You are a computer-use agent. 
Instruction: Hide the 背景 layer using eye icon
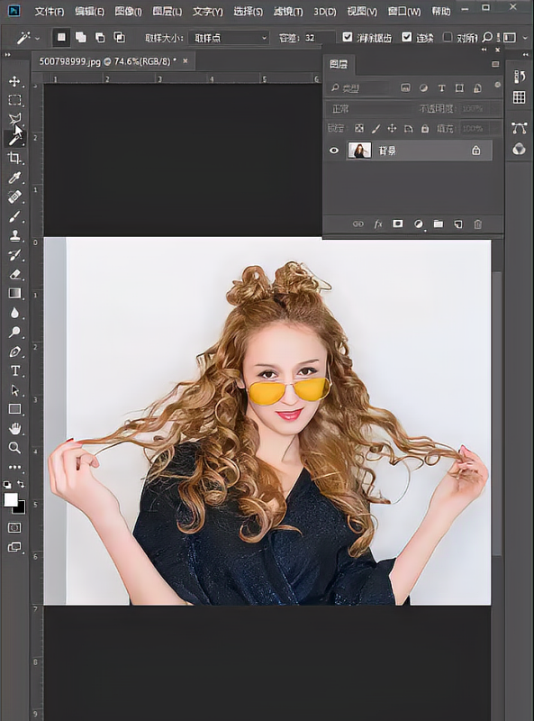[x=334, y=151]
